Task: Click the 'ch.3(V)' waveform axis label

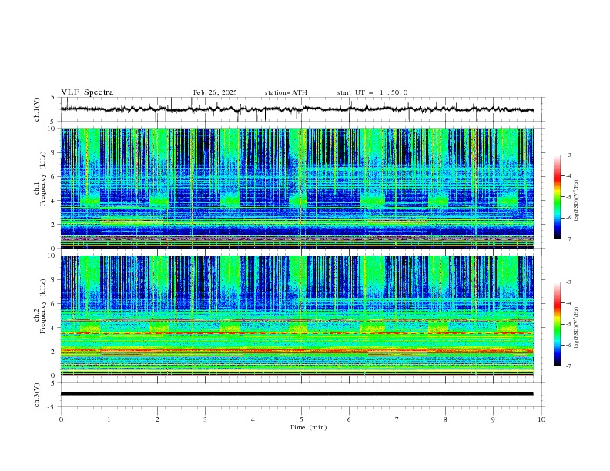Action: 37,395
